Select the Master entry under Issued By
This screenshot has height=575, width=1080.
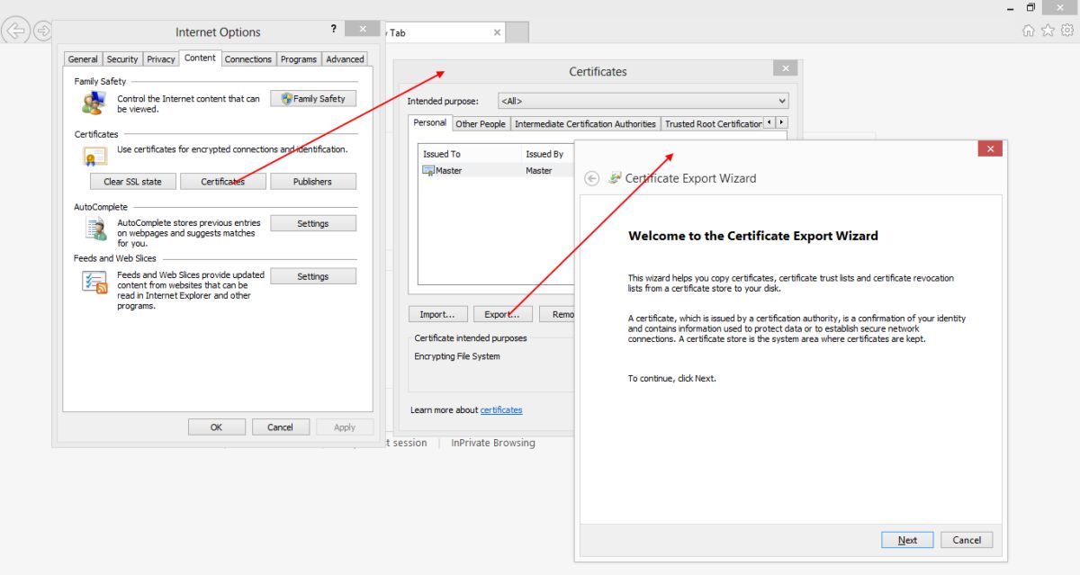(x=539, y=170)
